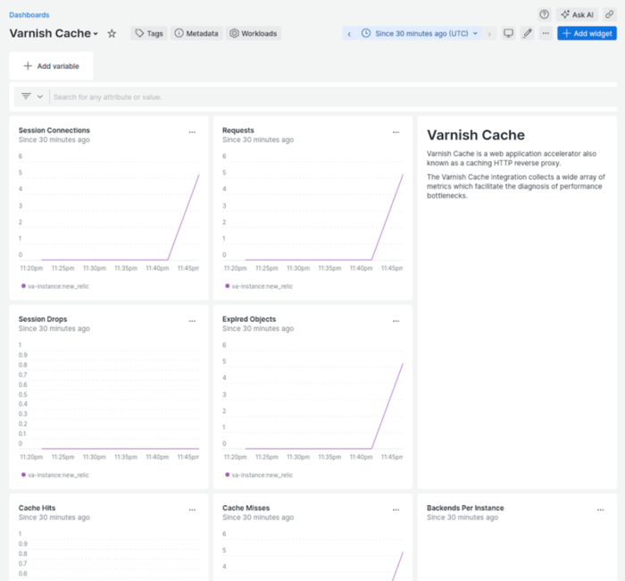Viewport: 625px width, 581px height.
Task: Open Requests widget options menu
Action: point(396,132)
